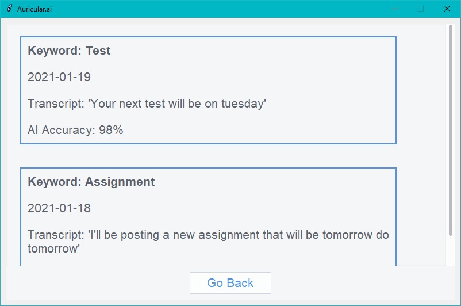This screenshot has width=461, height=306.
Task: Click empty space left of the Go Back button
Action: (98, 283)
